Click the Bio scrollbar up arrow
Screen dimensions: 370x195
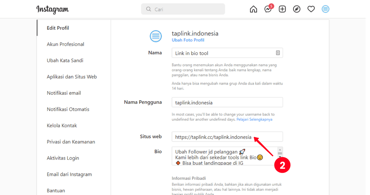280,149
